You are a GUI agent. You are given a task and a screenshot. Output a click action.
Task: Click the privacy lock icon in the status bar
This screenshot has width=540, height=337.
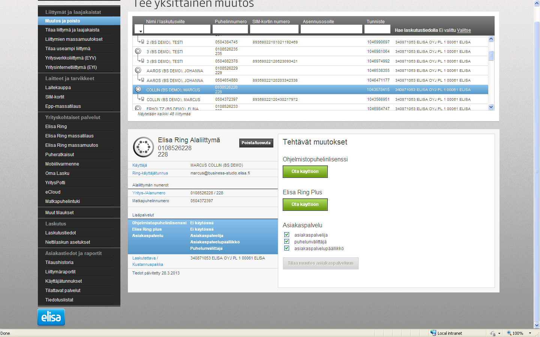pyautogui.click(x=492, y=333)
